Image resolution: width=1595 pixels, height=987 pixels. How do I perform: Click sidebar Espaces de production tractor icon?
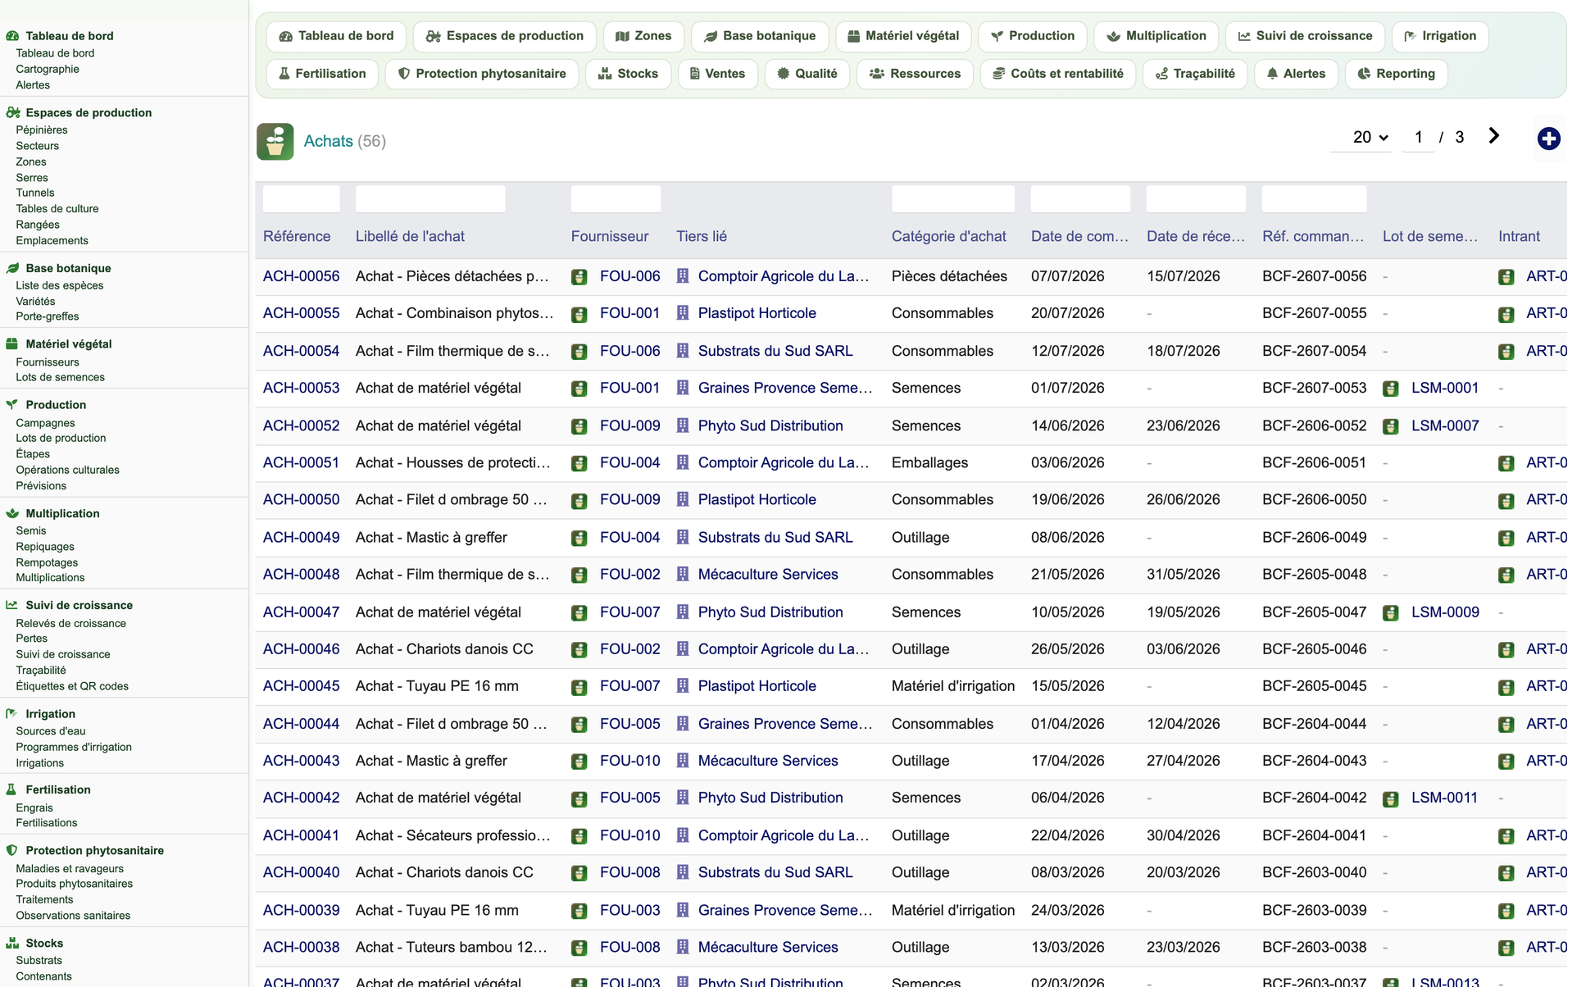click(x=12, y=112)
